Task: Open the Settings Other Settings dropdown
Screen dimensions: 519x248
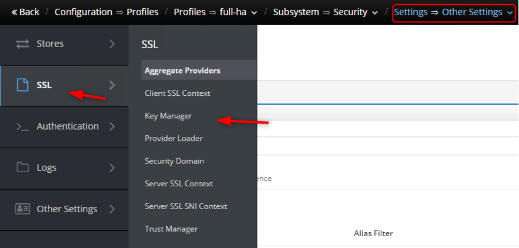Action: (x=453, y=12)
